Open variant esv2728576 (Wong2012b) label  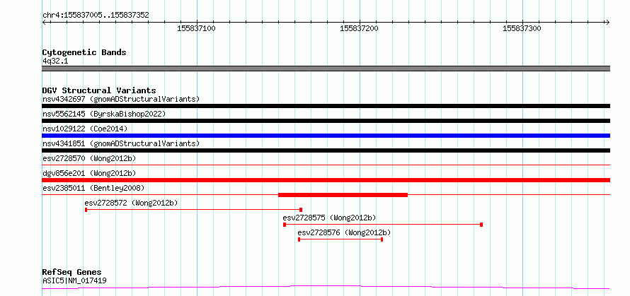(344, 232)
